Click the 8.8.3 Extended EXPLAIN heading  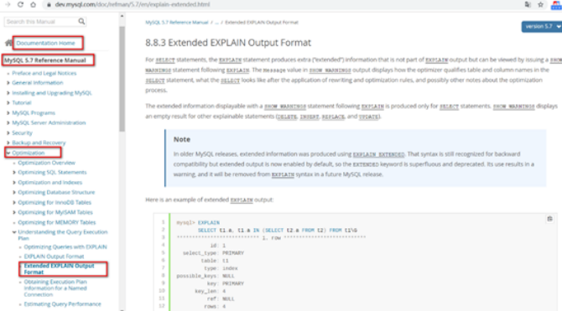pos(228,43)
